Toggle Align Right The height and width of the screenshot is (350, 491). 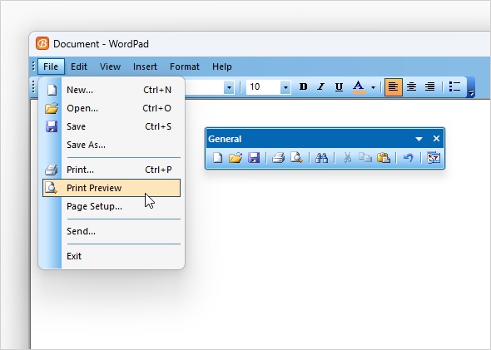[x=430, y=86]
